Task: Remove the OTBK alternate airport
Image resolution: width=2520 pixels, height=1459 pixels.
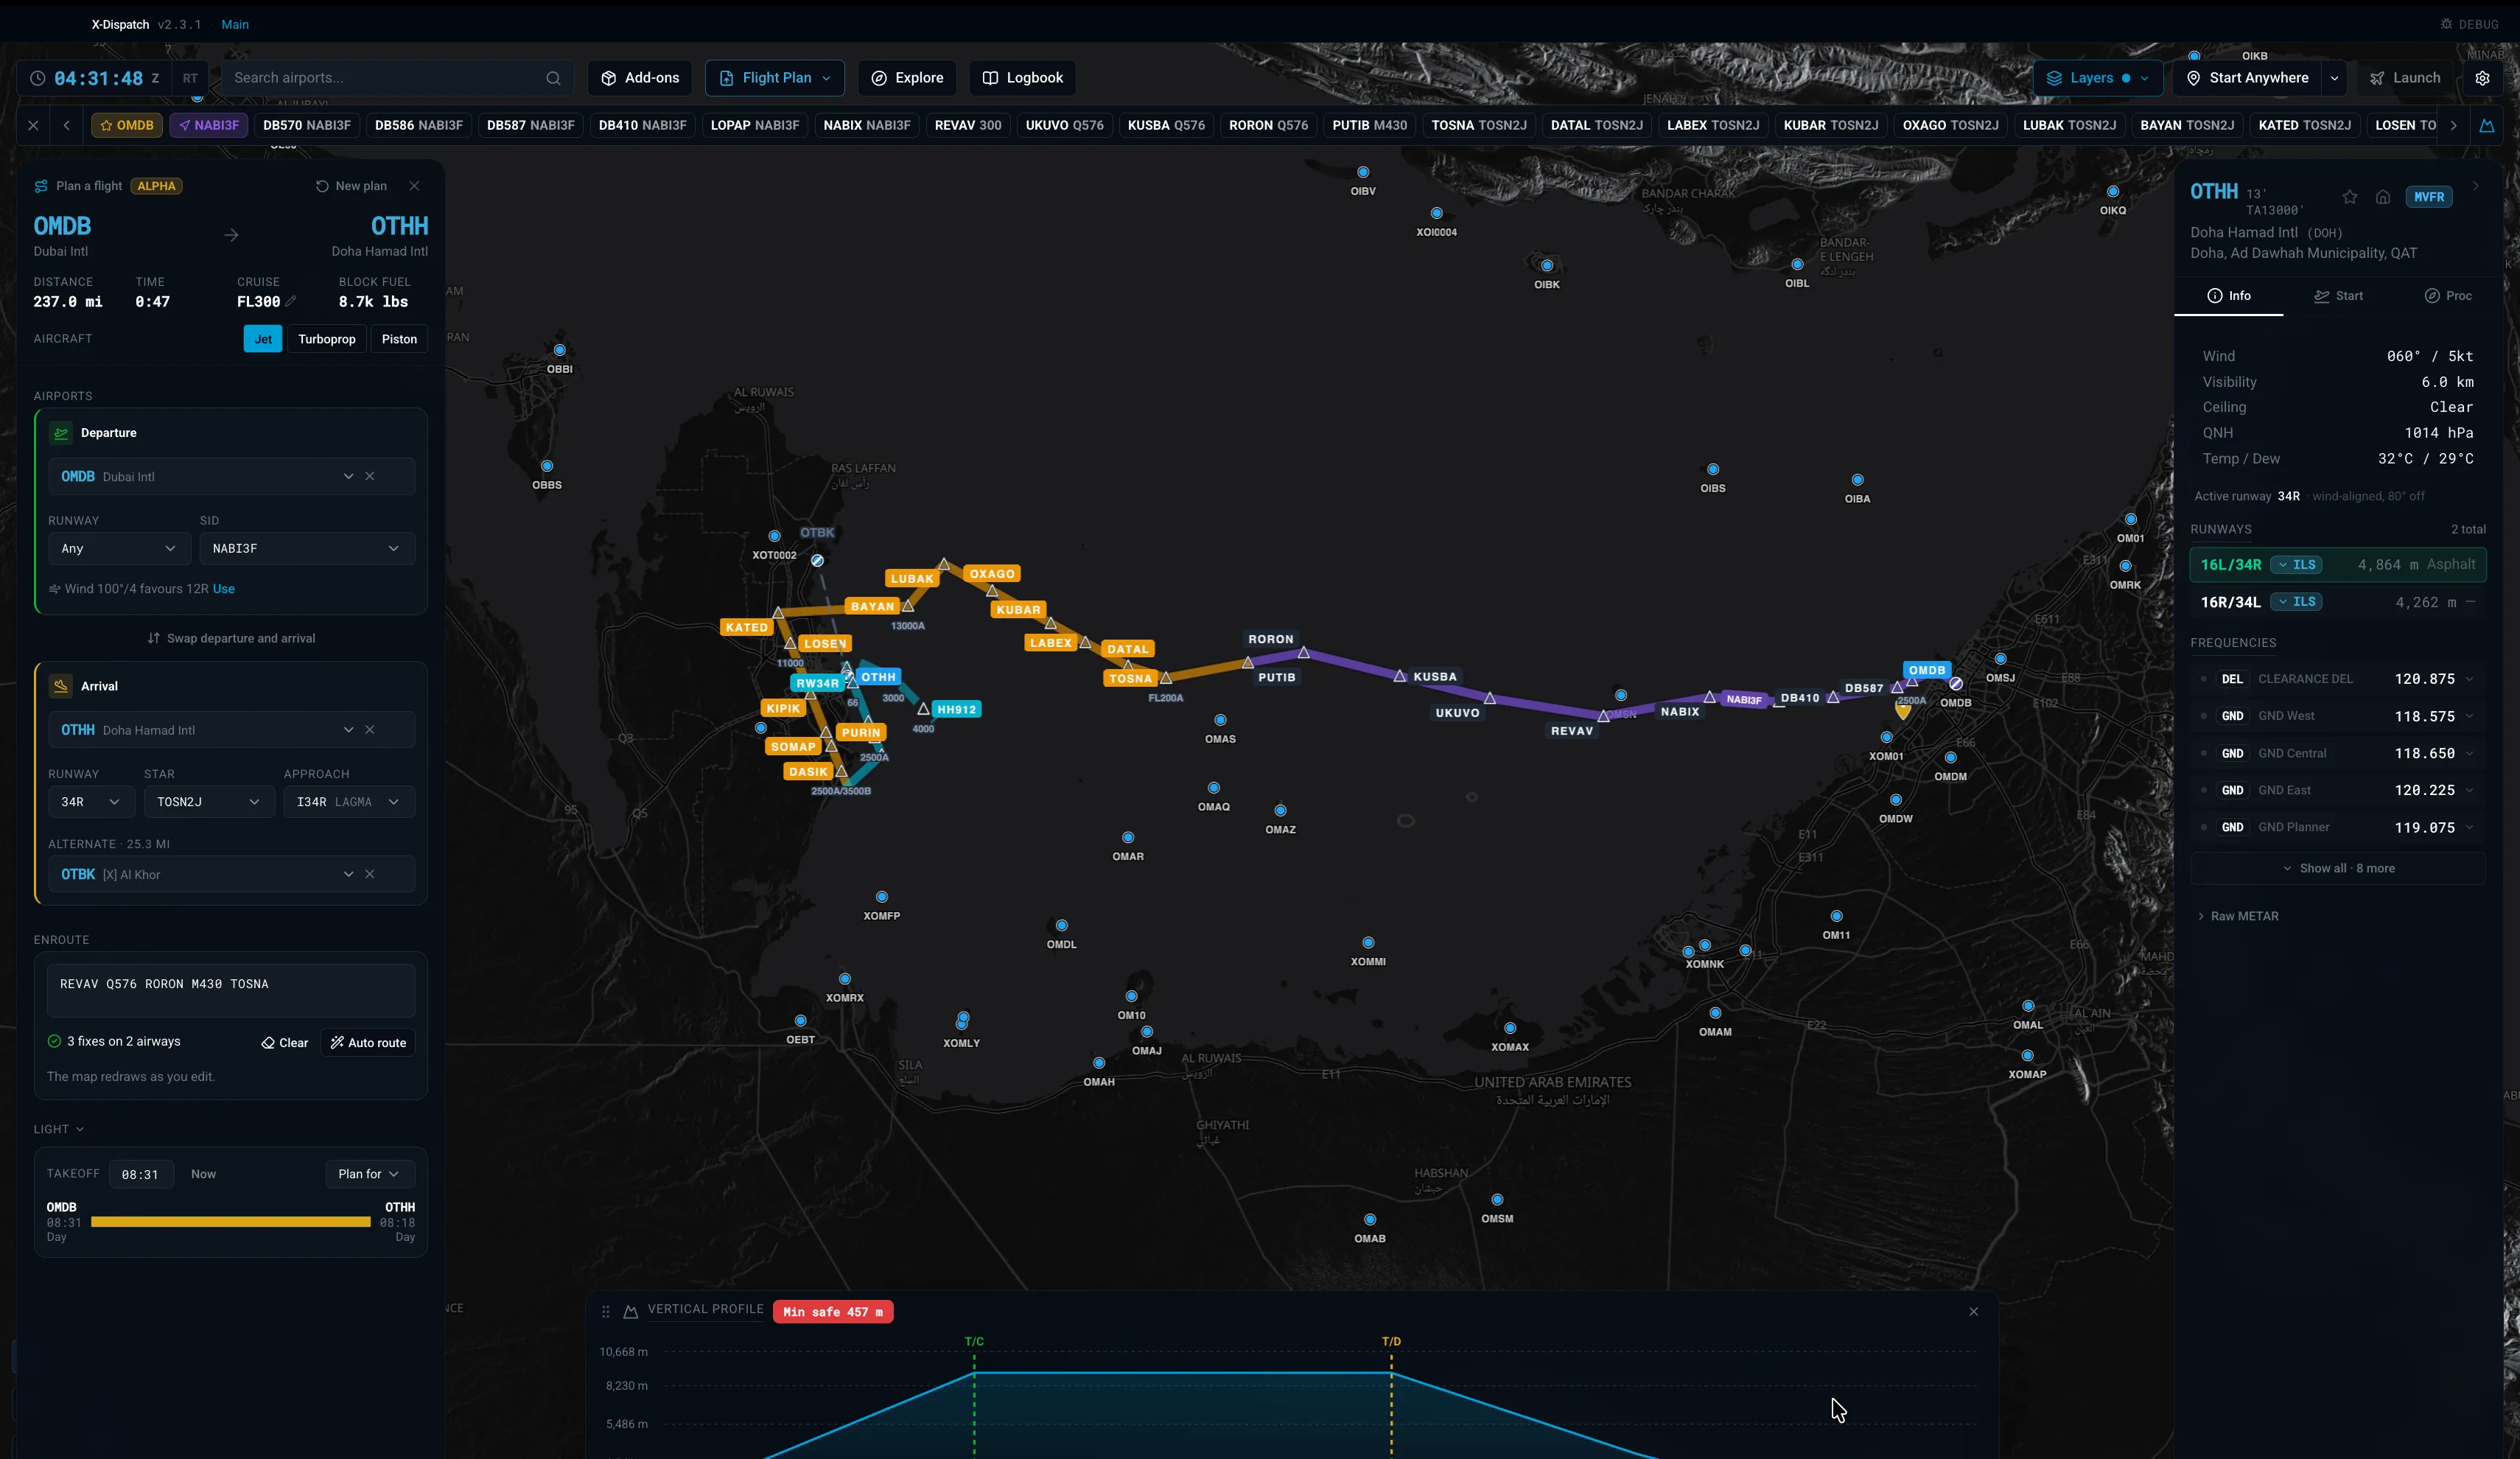Action: click(370, 874)
